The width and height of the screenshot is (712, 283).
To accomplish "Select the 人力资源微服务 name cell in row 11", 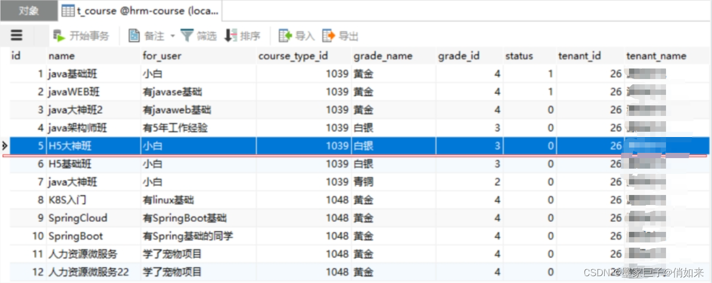I will [93, 254].
